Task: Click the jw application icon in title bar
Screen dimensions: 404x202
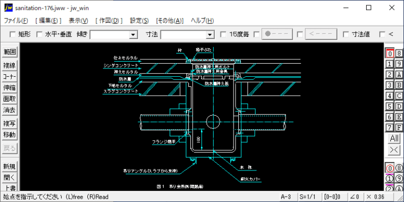Action: 8,8
